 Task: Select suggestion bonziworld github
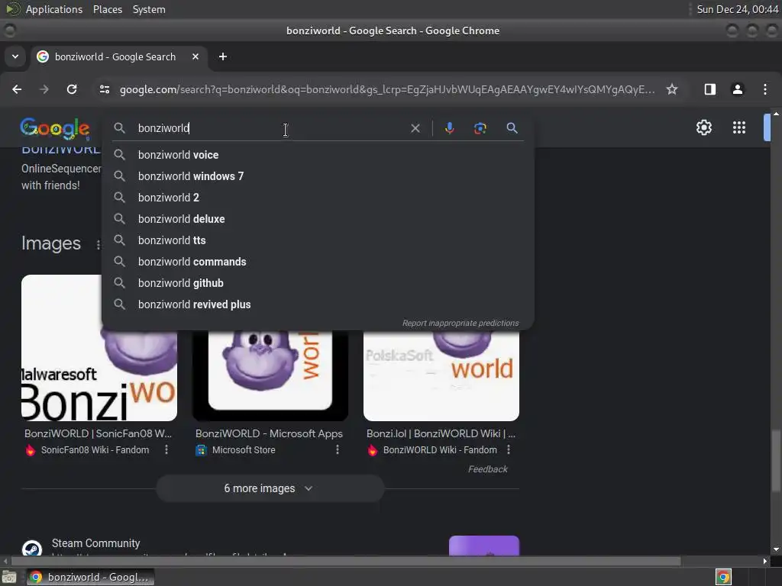point(318,284)
